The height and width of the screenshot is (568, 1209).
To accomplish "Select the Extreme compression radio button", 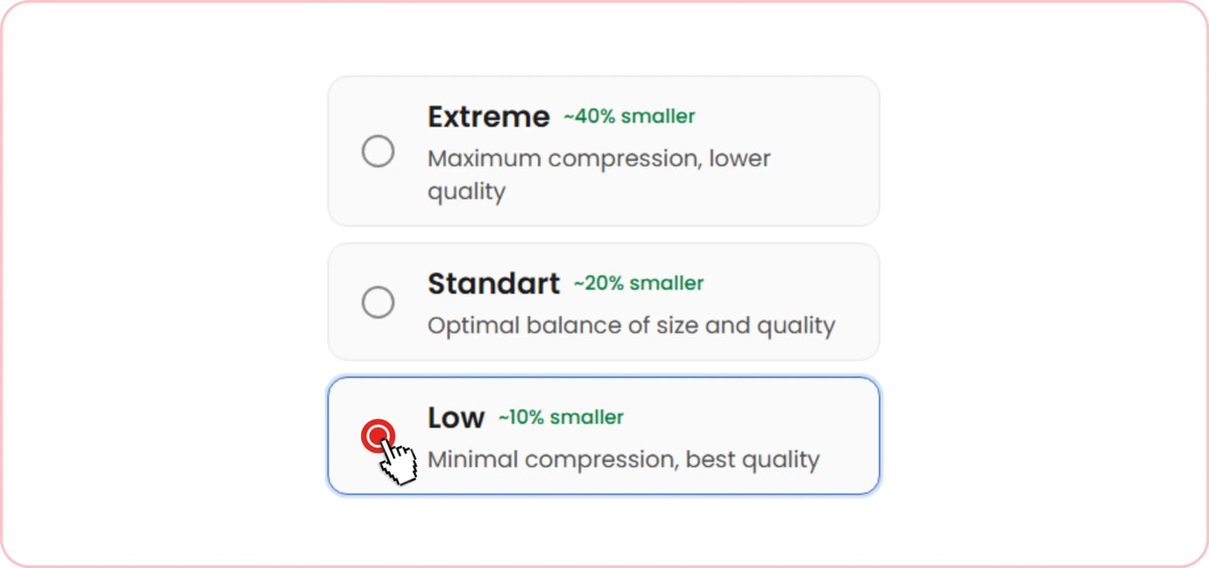I will (x=378, y=151).
